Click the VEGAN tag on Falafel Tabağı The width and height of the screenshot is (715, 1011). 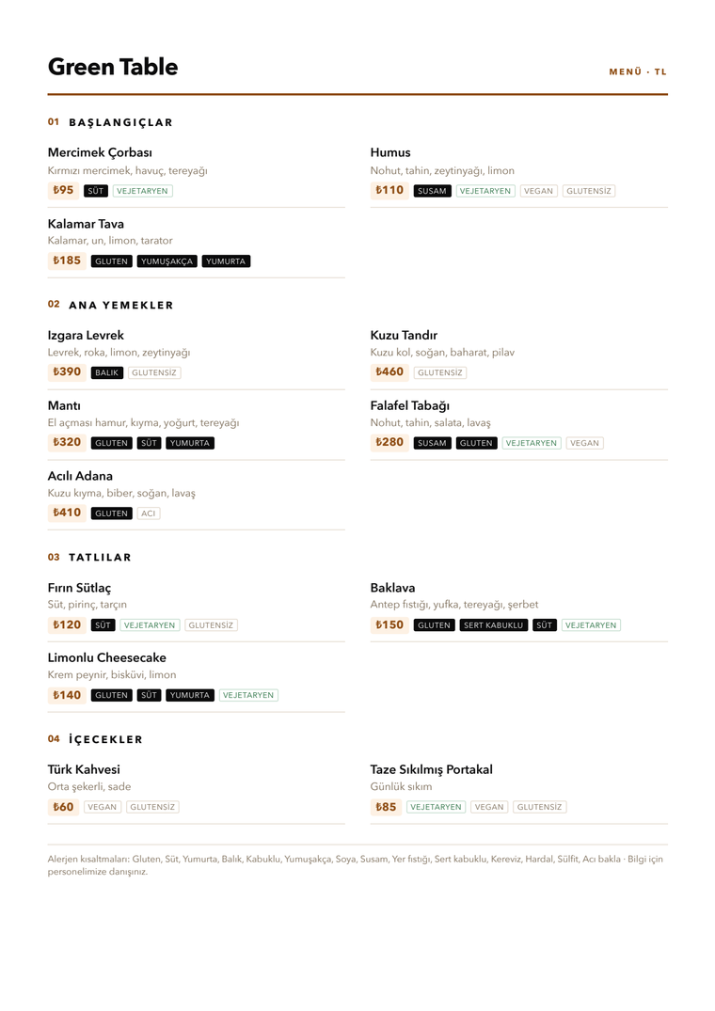tap(585, 443)
